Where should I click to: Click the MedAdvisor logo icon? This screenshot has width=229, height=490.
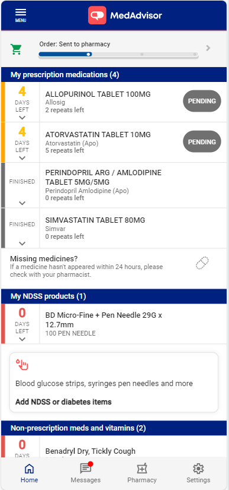pyautogui.click(x=97, y=15)
